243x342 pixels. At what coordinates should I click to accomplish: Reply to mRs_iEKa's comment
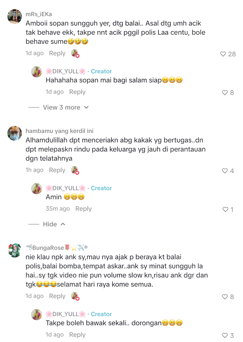[57, 53]
